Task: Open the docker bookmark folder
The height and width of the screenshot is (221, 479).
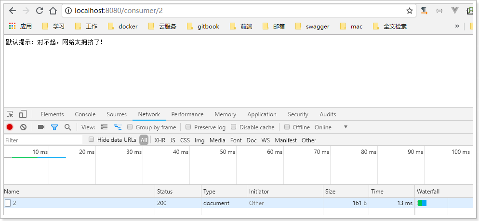Action: tap(123, 27)
